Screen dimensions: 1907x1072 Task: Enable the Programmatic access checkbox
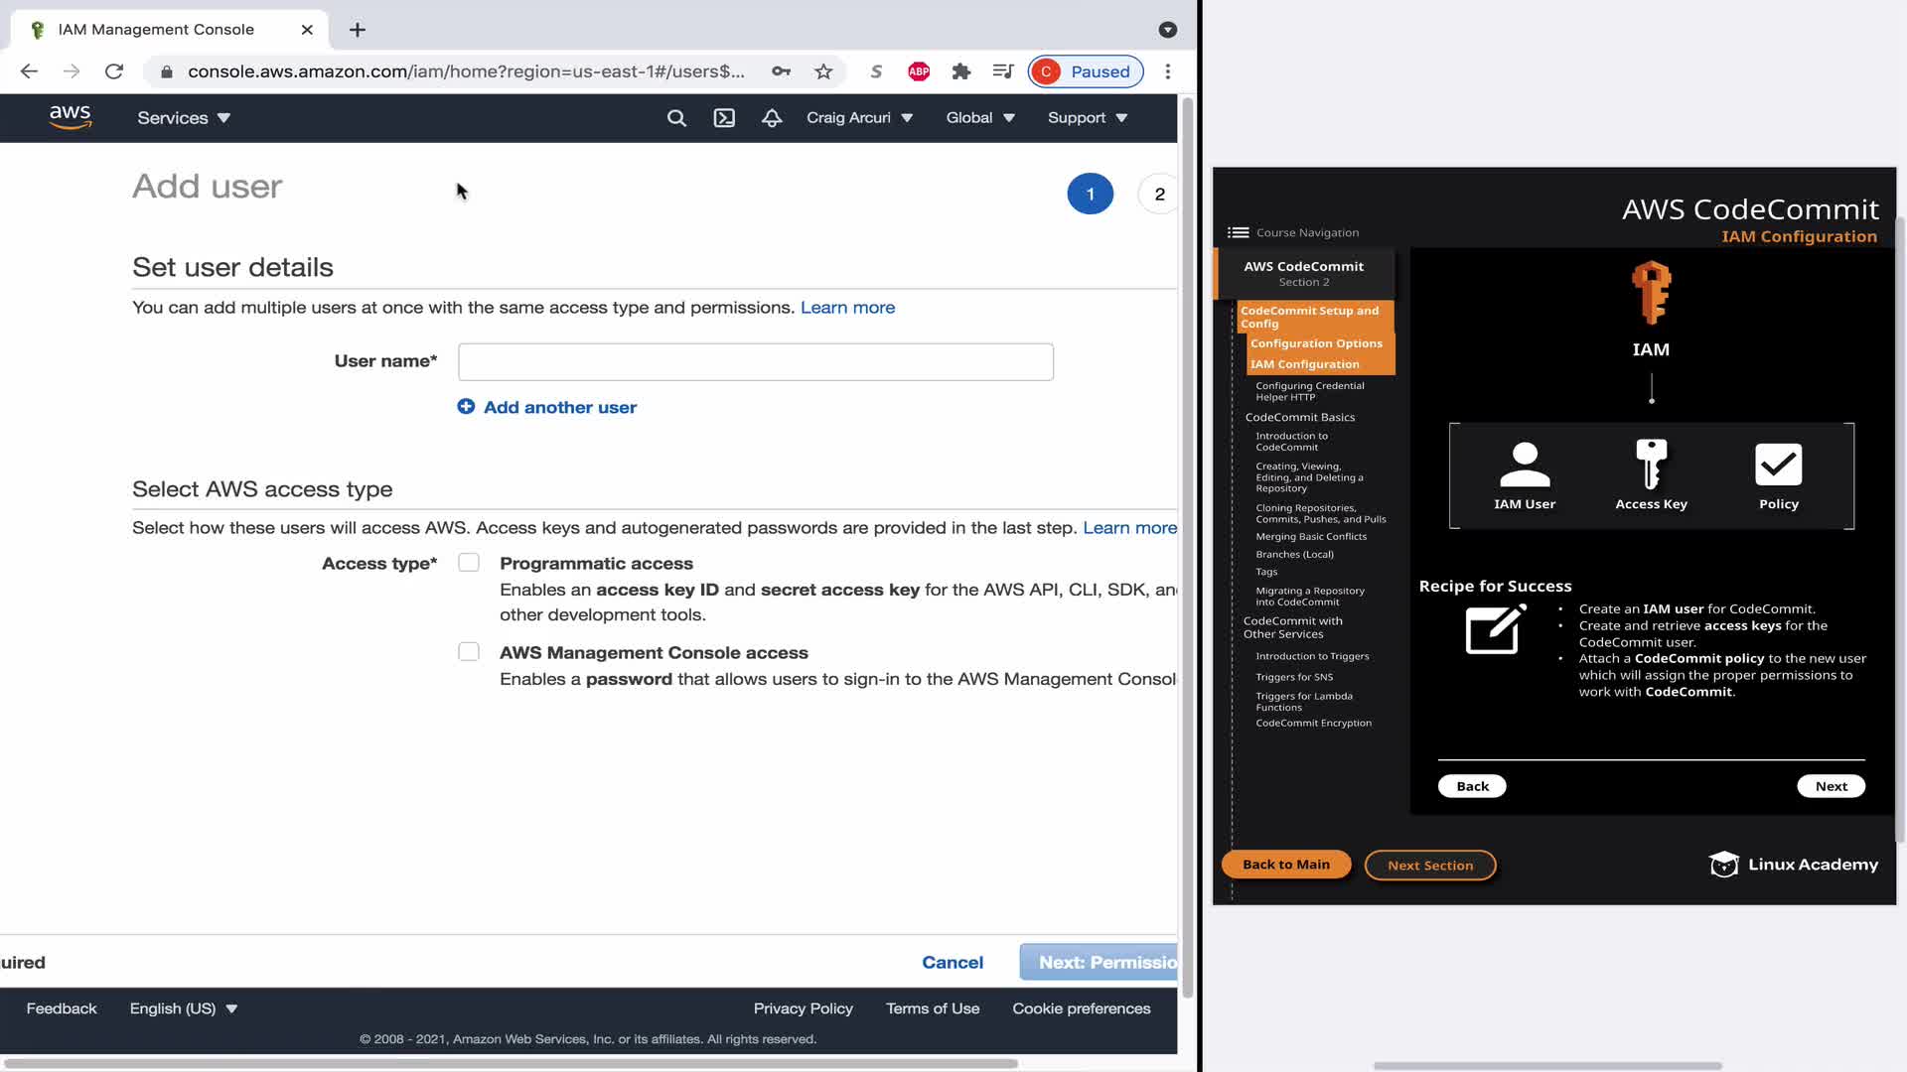click(469, 563)
